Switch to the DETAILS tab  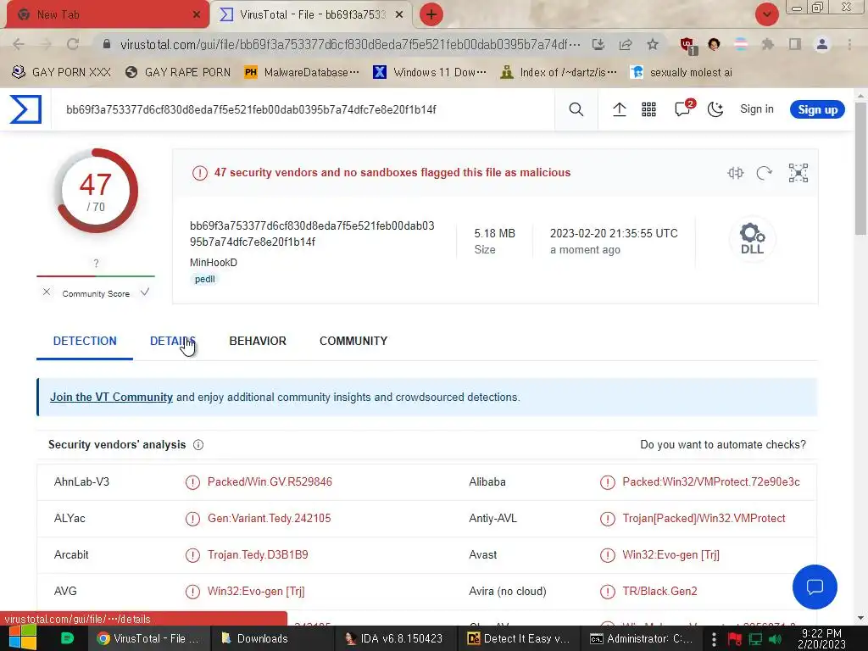pyautogui.click(x=172, y=341)
